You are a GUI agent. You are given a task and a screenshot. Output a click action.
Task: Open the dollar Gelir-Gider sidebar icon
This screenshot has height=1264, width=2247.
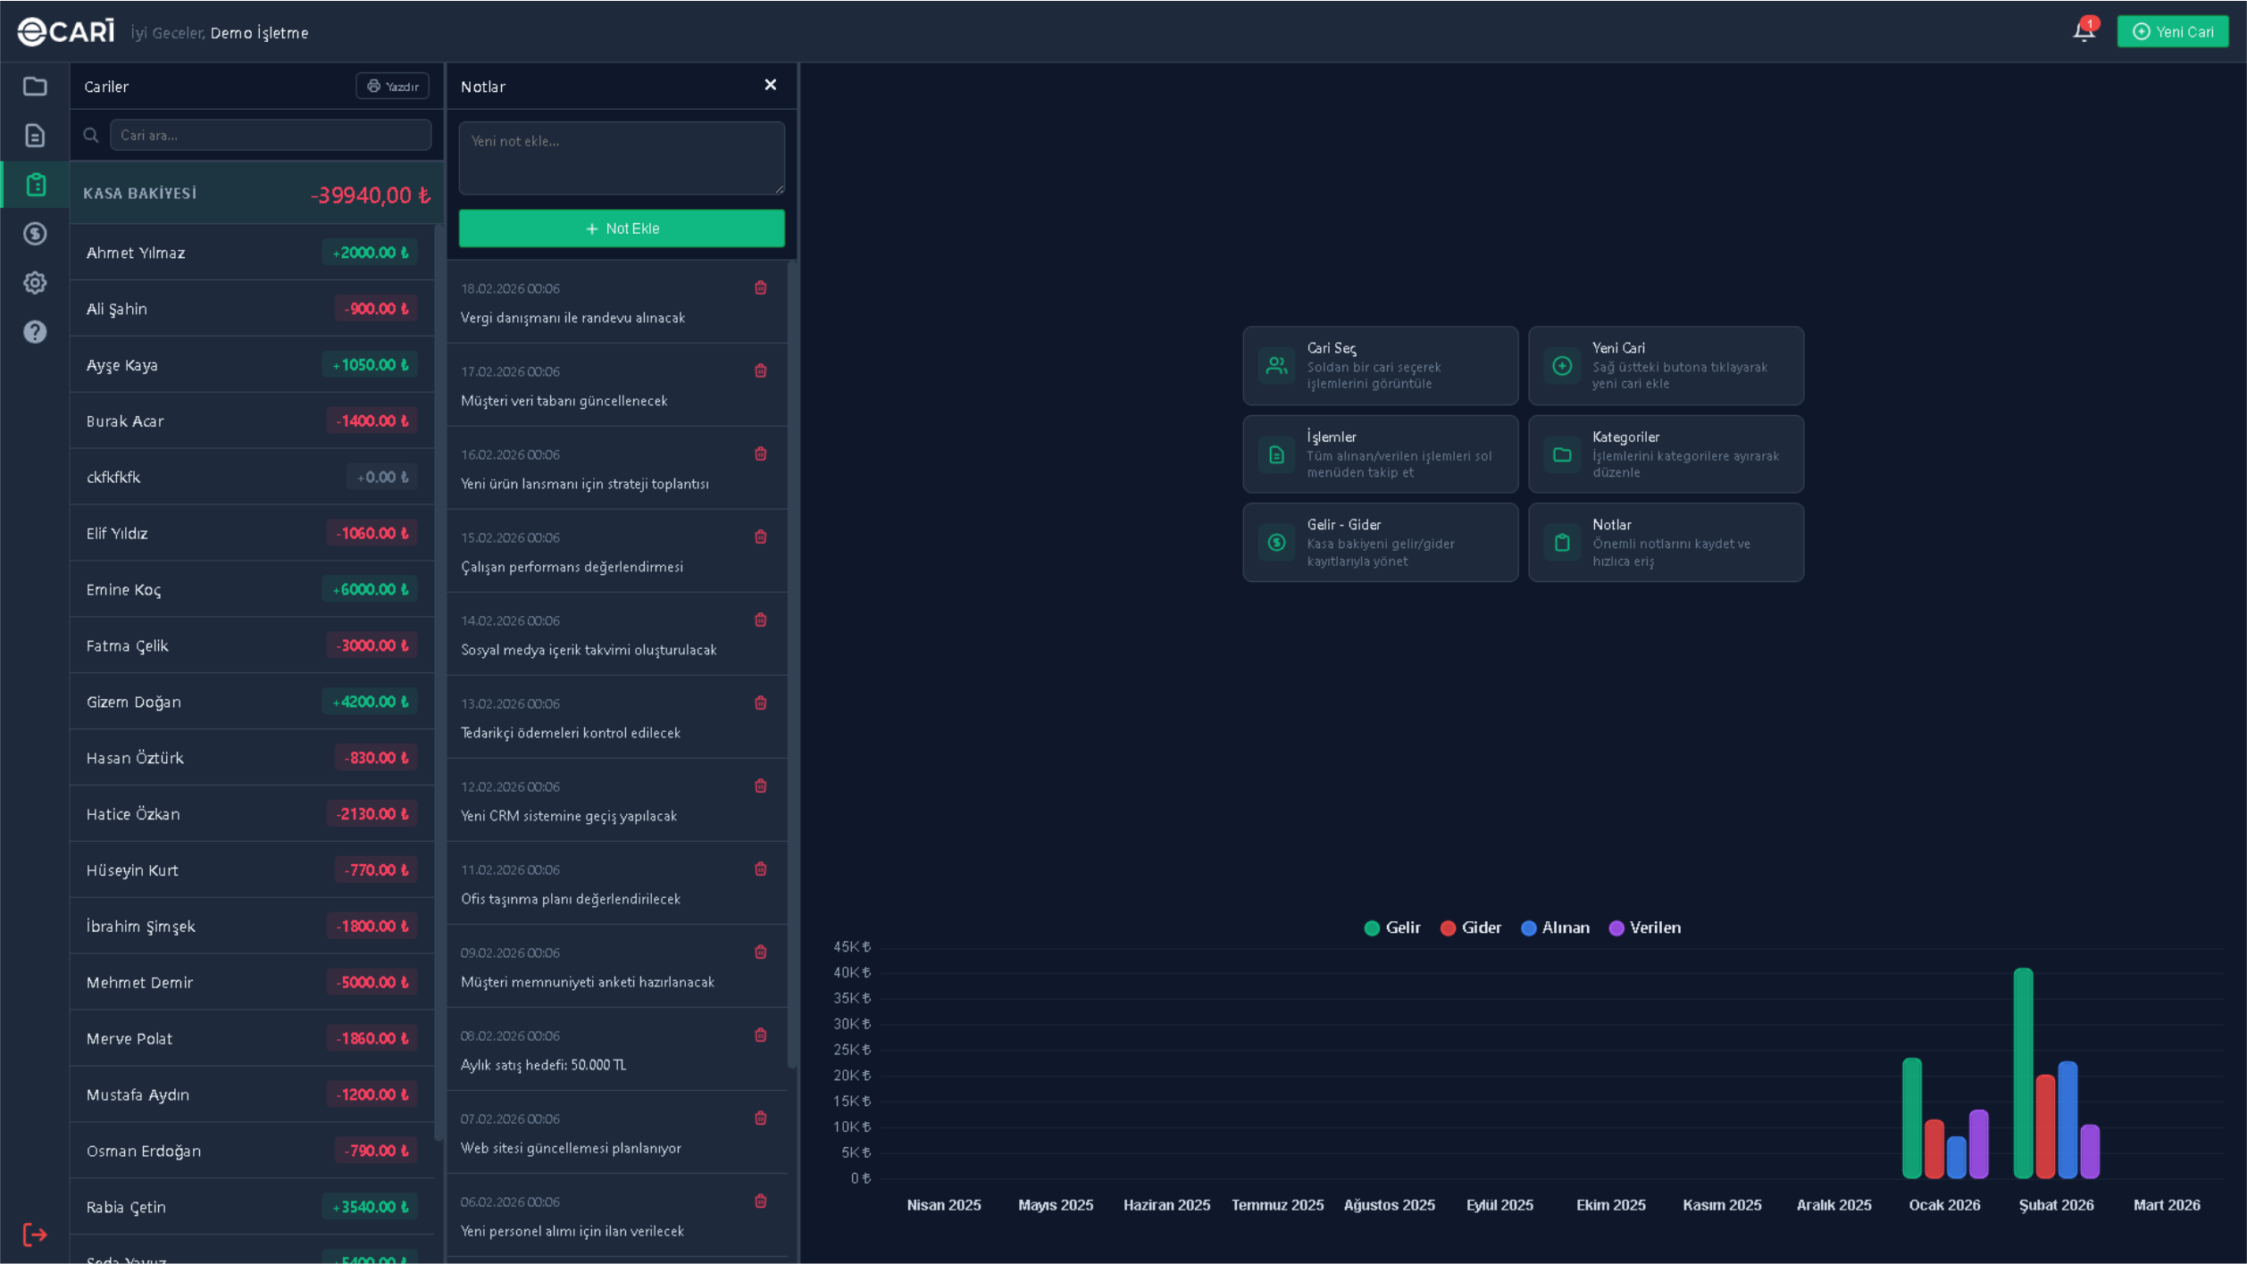[35, 234]
